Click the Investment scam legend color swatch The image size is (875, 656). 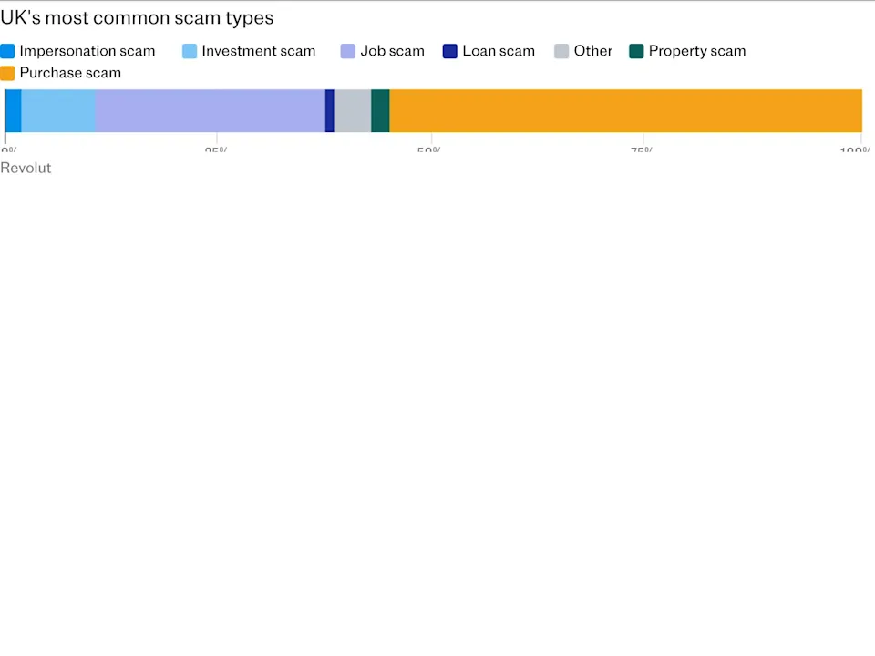tap(190, 51)
